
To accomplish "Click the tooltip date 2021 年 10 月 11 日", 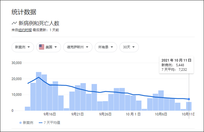I will click(176, 60).
